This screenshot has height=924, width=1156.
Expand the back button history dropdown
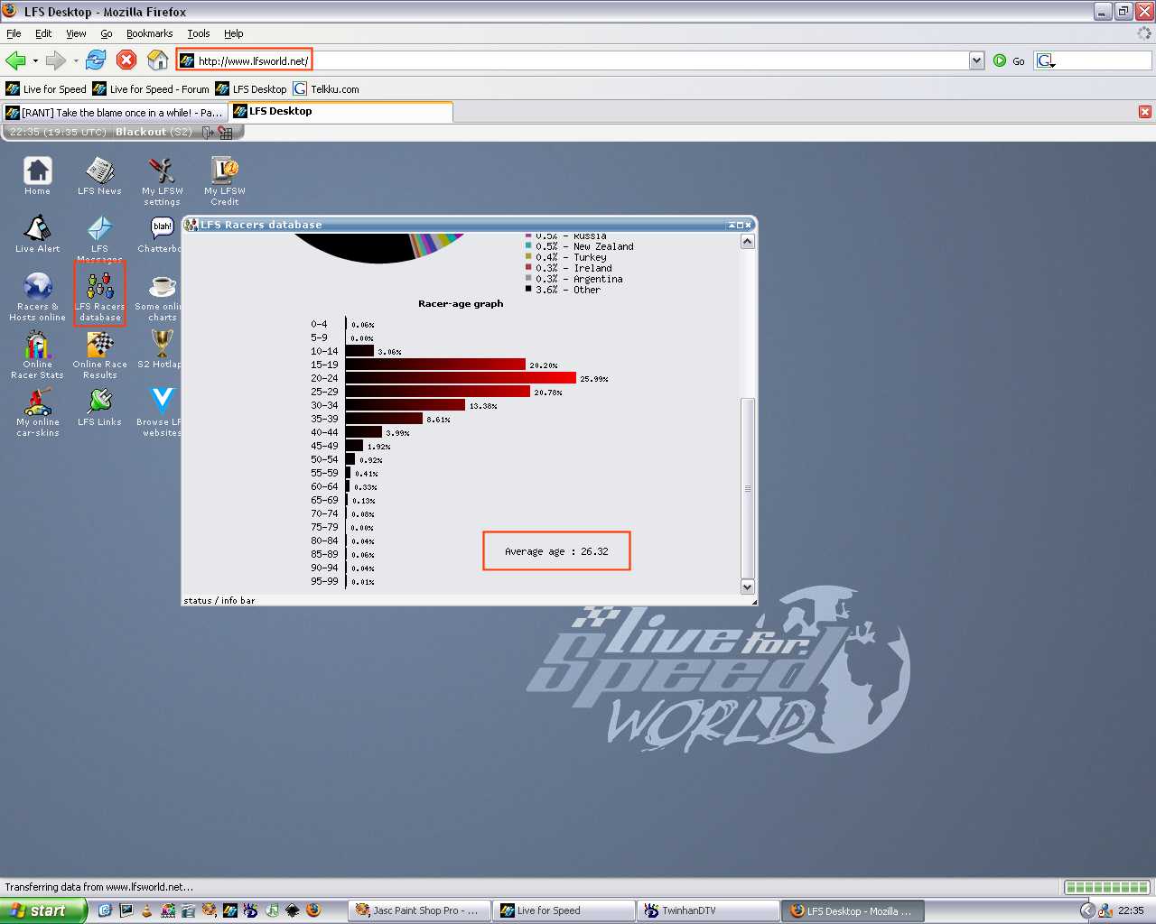[x=35, y=60]
